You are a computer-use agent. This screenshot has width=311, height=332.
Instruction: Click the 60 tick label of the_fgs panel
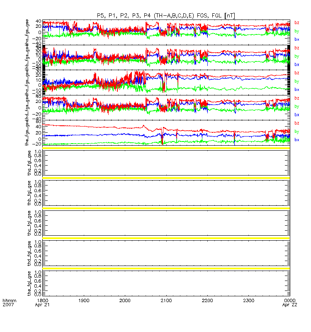pyautogui.click(x=39, y=122)
